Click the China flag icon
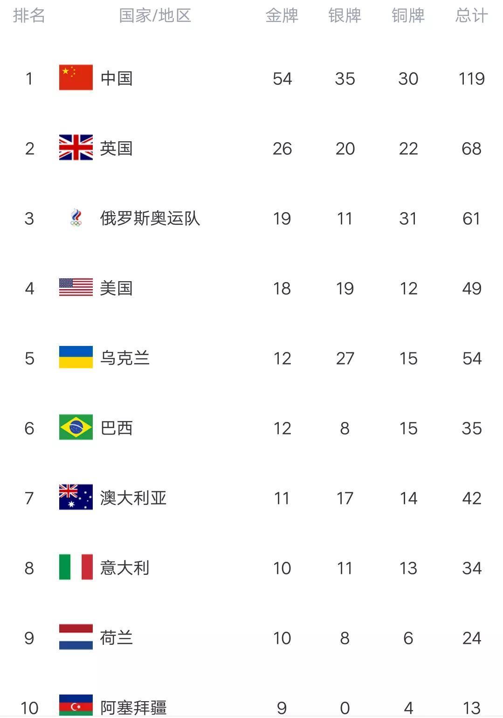This screenshot has width=503, height=718. 76,77
